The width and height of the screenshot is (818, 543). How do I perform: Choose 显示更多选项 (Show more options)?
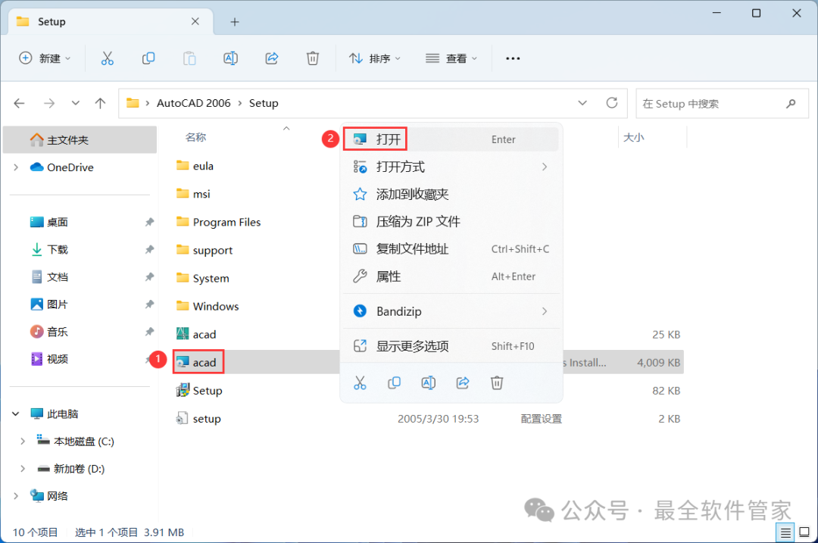click(x=451, y=346)
